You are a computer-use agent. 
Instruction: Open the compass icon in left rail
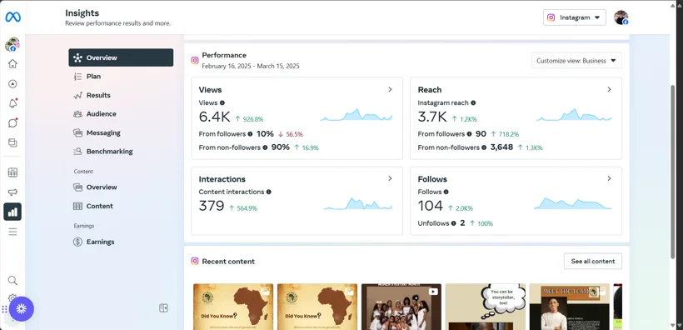pos(12,83)
